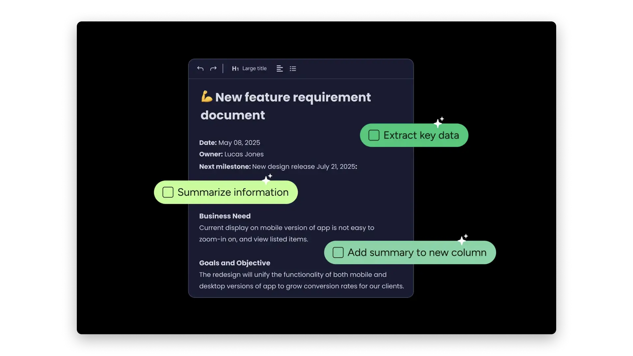The width and height of the screenshot is (633, 356).
Task: Open the Large title style dropdown
Action: pyautogui.click(x=254, y=69)
